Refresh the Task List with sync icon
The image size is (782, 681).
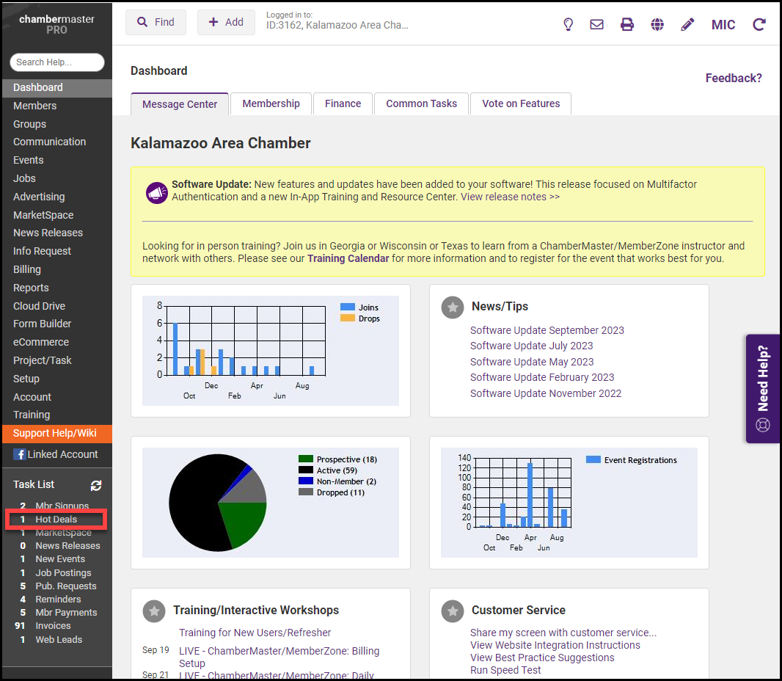coord(96,485)
